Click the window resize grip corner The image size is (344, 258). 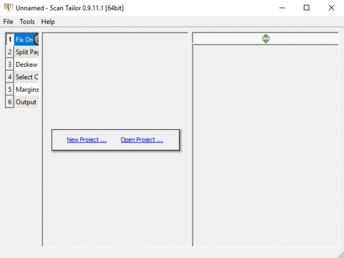[340, 254]
